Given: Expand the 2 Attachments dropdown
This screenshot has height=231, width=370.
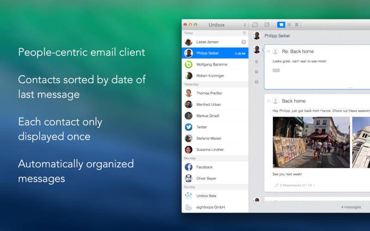Looking at the screenshot, I should coord(295,185).
